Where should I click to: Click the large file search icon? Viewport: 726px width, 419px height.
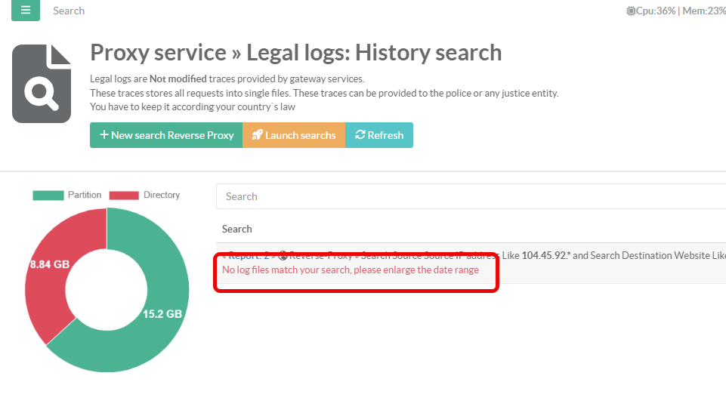pyautogui.click(x=42, y=84)
